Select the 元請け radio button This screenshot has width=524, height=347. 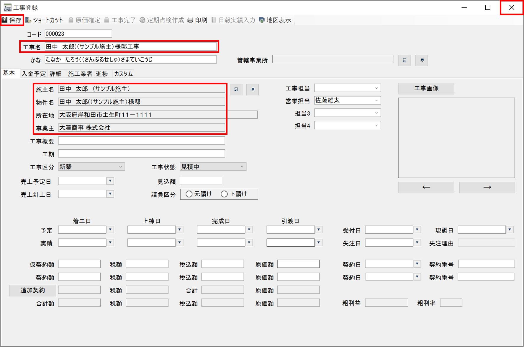point(189,194)
